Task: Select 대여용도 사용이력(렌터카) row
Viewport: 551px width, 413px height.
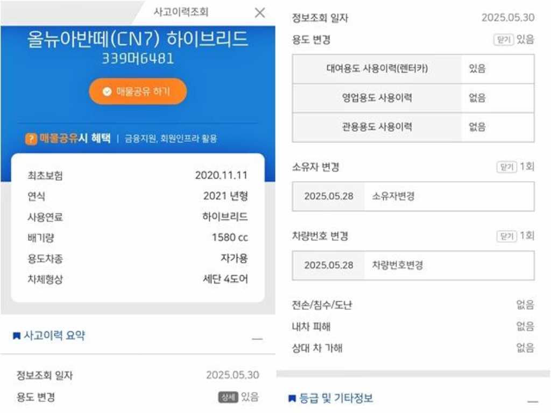Action: point(413,69)
